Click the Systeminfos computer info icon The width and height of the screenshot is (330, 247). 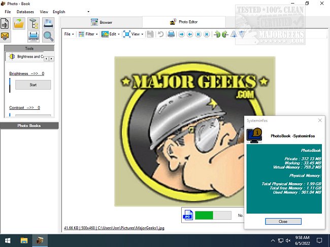(x=254, y=135)
